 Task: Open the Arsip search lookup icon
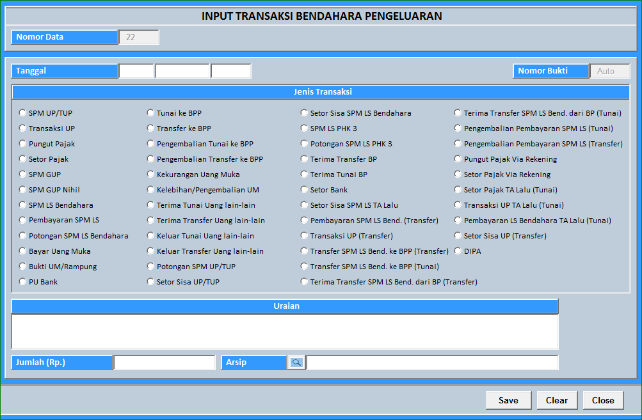click(x=296, y=362)
